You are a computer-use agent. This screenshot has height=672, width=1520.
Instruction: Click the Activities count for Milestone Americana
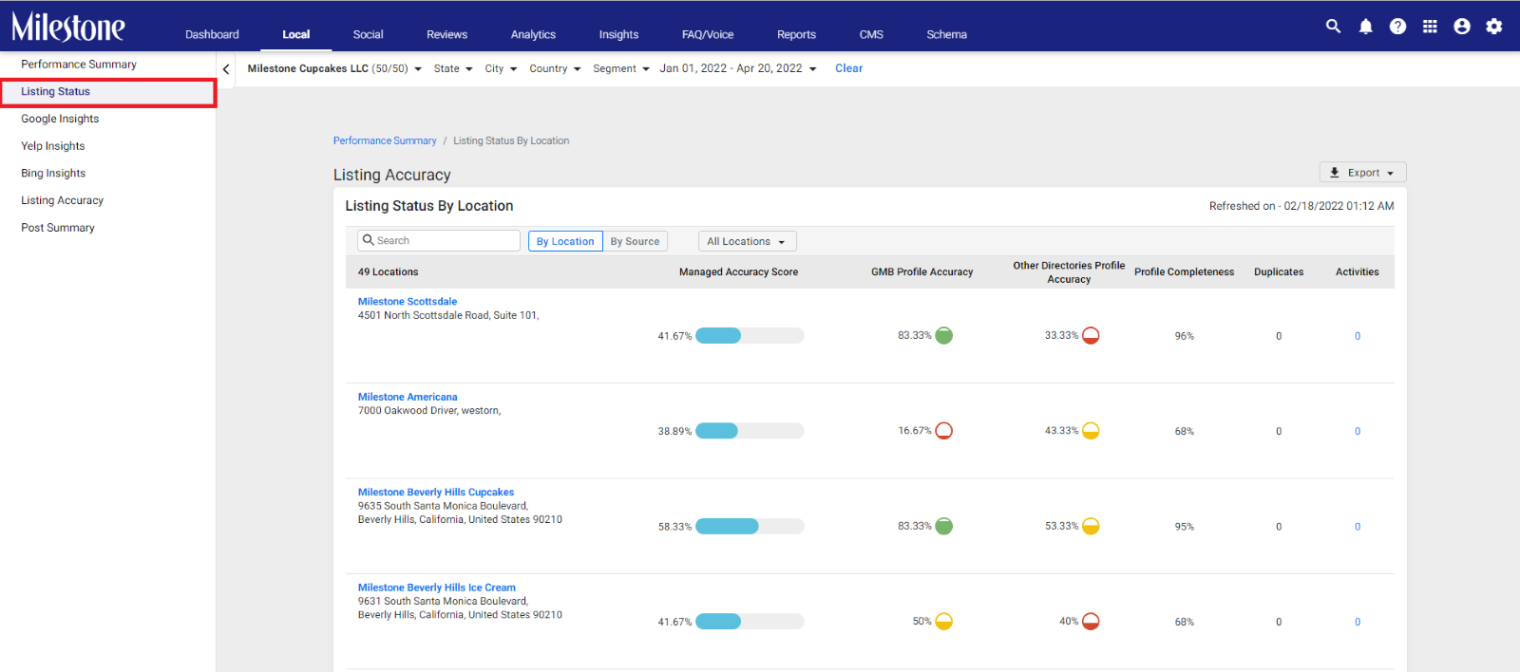point(1358,431)
